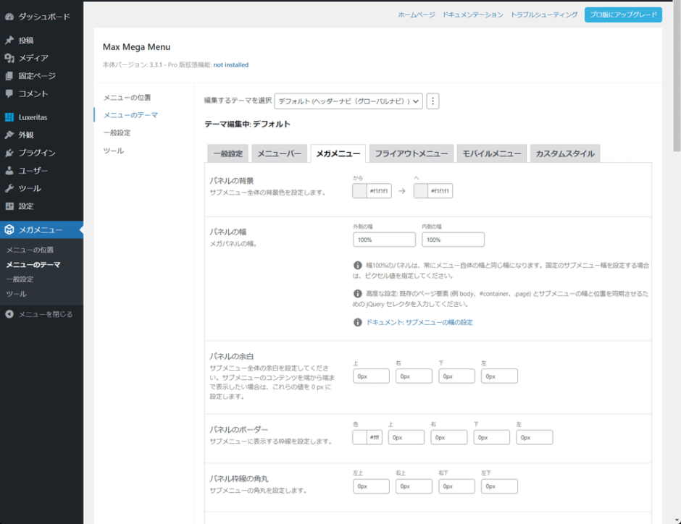Click the panel padding top (上) field
This screenshot has width=681, height=524.
[372, 376]
